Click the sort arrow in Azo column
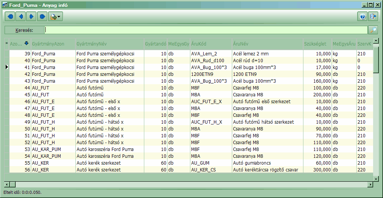The height and width of the screenshot is (198, 383). click(27, 43)
